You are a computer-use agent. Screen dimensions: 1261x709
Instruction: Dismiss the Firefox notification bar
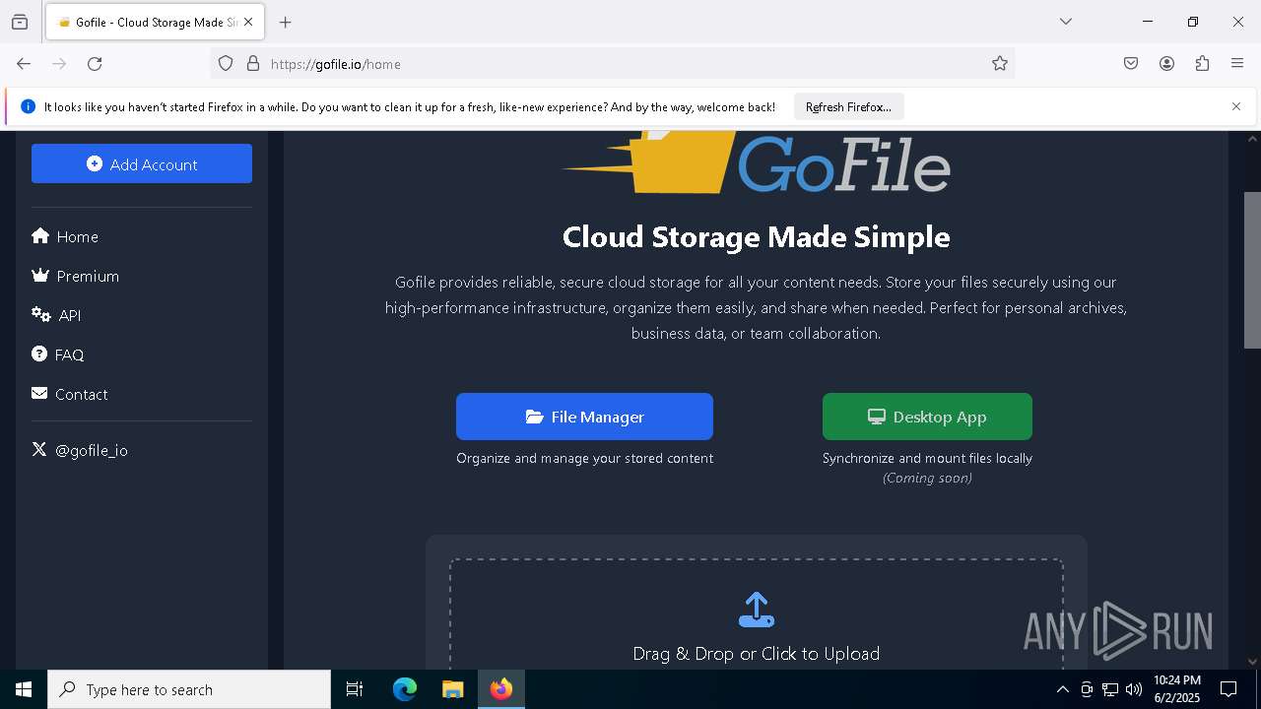[x=1236, y=106]
